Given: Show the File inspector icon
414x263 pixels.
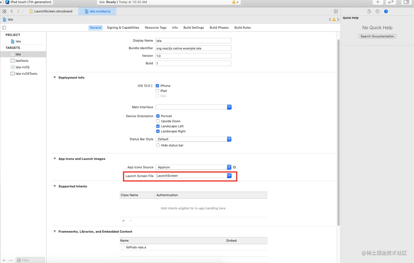Looking at the screenshot, I should [369, 11].
